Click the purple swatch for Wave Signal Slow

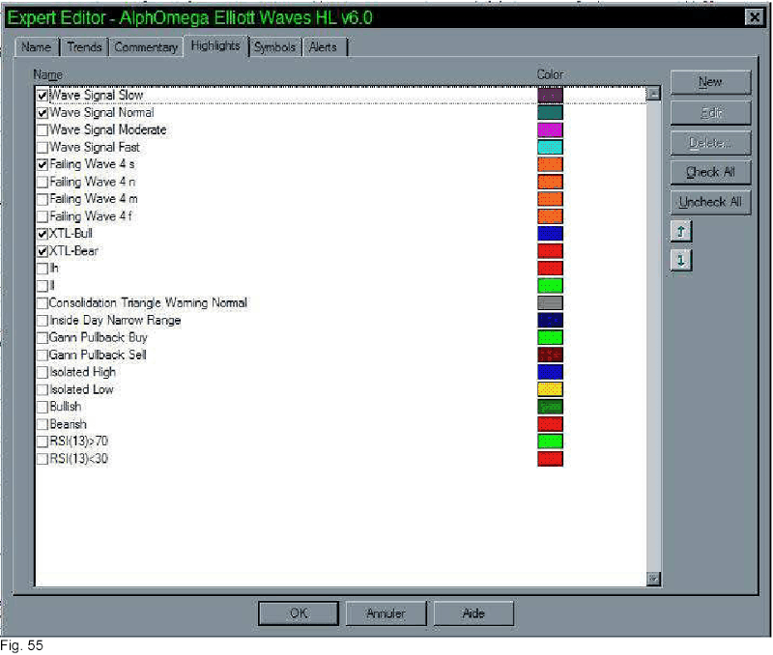pyautogui.click(x=550, y=96)
